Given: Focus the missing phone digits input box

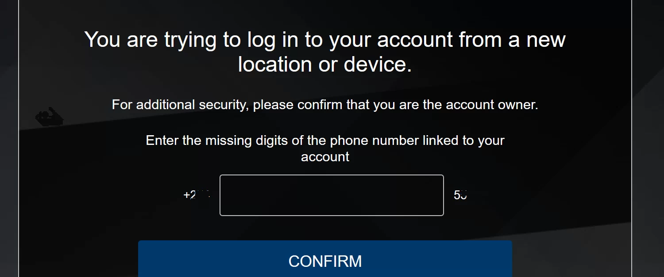Looking at the screenshot, I should [x=332, y=195].
